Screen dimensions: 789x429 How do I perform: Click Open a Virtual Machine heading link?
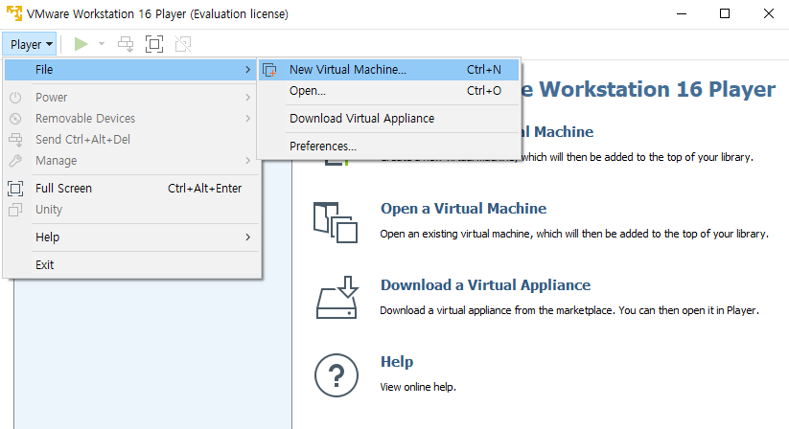[x=463, y=209]
